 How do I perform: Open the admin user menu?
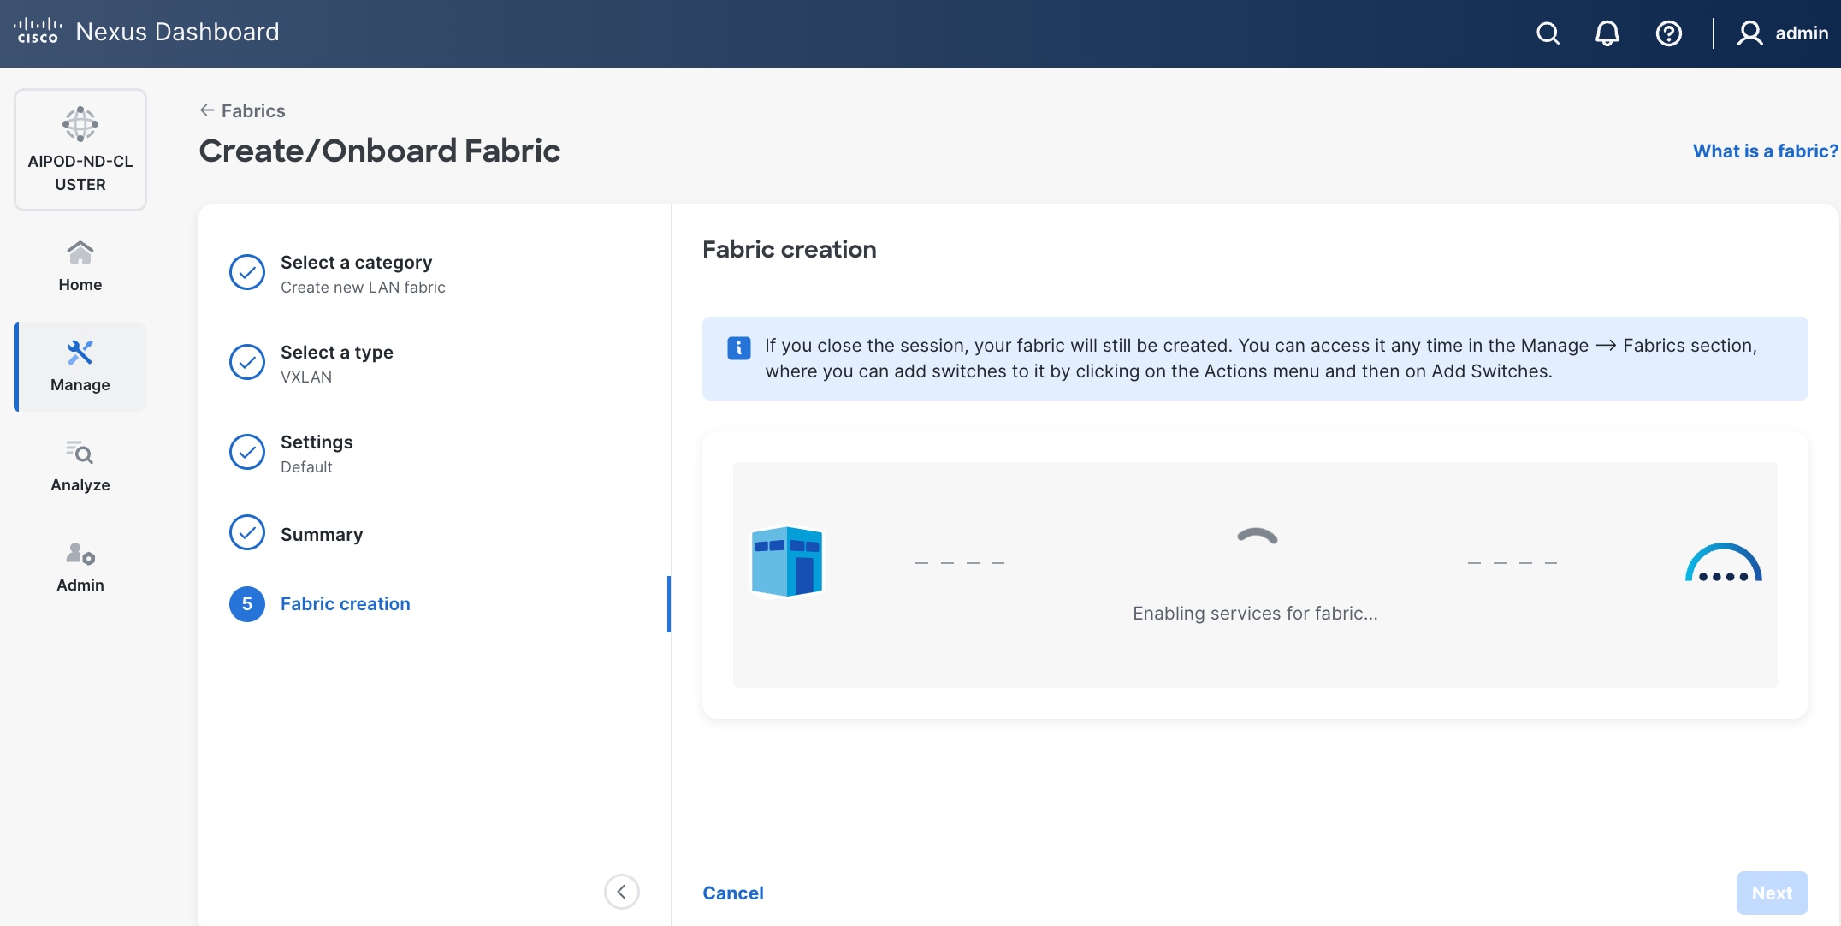[x=1783, y=33]
